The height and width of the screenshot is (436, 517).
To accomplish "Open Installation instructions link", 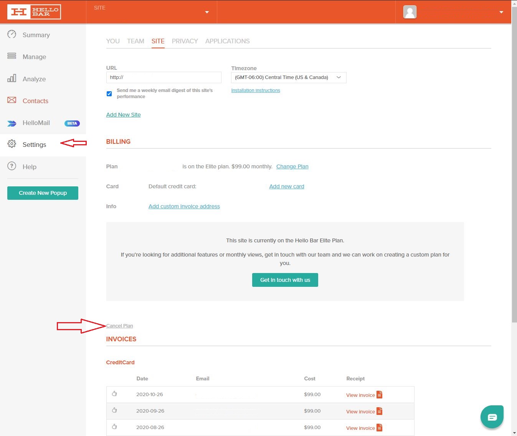I will click(256, 90).
